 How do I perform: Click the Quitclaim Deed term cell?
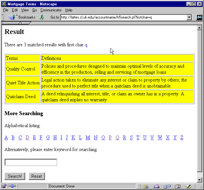point(23,97)
